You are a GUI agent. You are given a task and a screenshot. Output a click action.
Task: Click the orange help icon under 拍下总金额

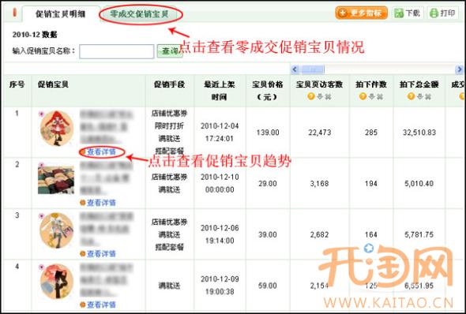(x=411, y=96)
